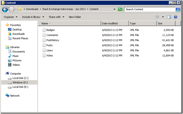183x114 pixels.
Task: Select the PostHistory file
Action: click(x=53, y=40)
